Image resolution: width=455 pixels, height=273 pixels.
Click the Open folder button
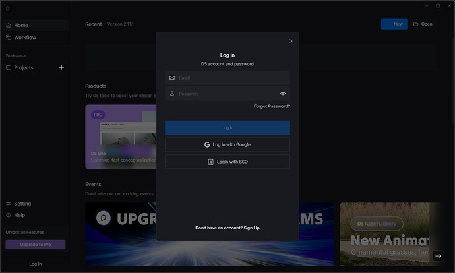click(423, 24)
